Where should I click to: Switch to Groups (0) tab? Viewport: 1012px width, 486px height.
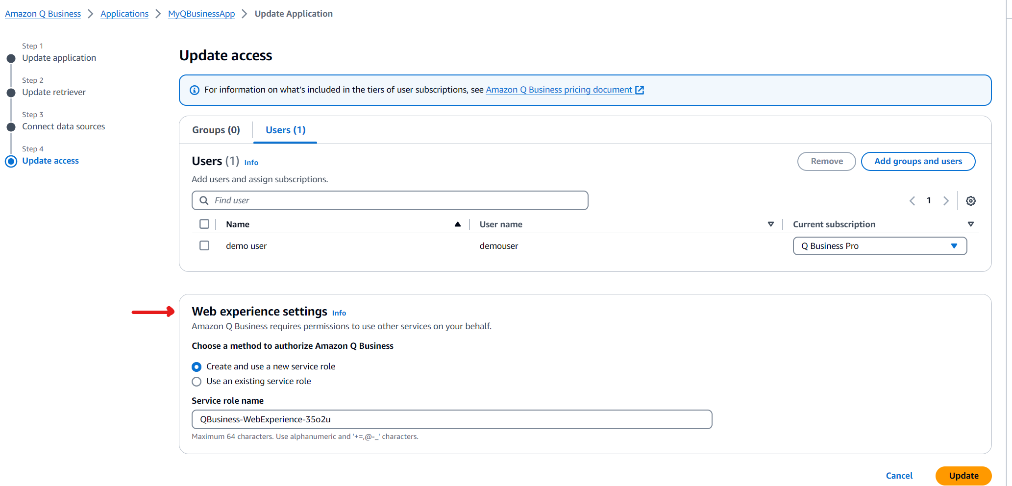tap(216, 130)
